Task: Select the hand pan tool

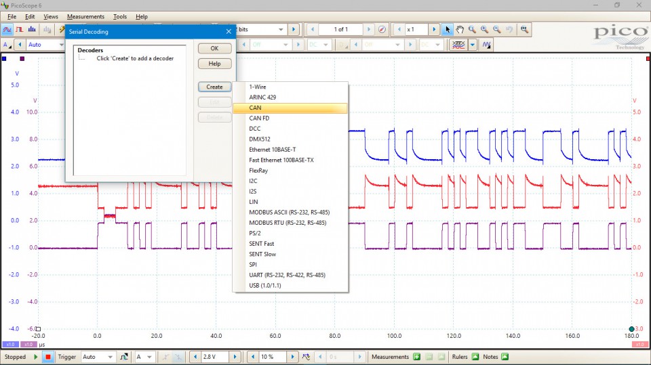Action: tap(460, 30)
